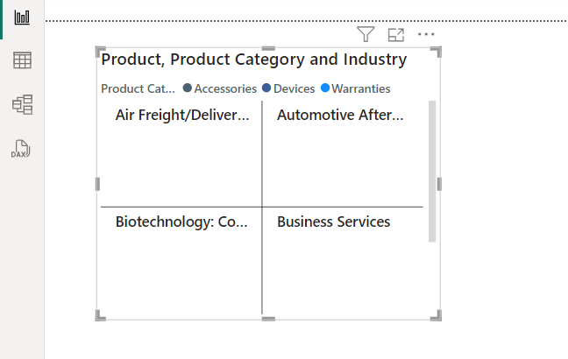
Task: Click the Accessories legend color dot
Action: click(188, 88)
